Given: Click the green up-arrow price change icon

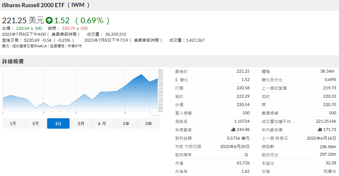Looking at the screenshot, I should 49,21.
